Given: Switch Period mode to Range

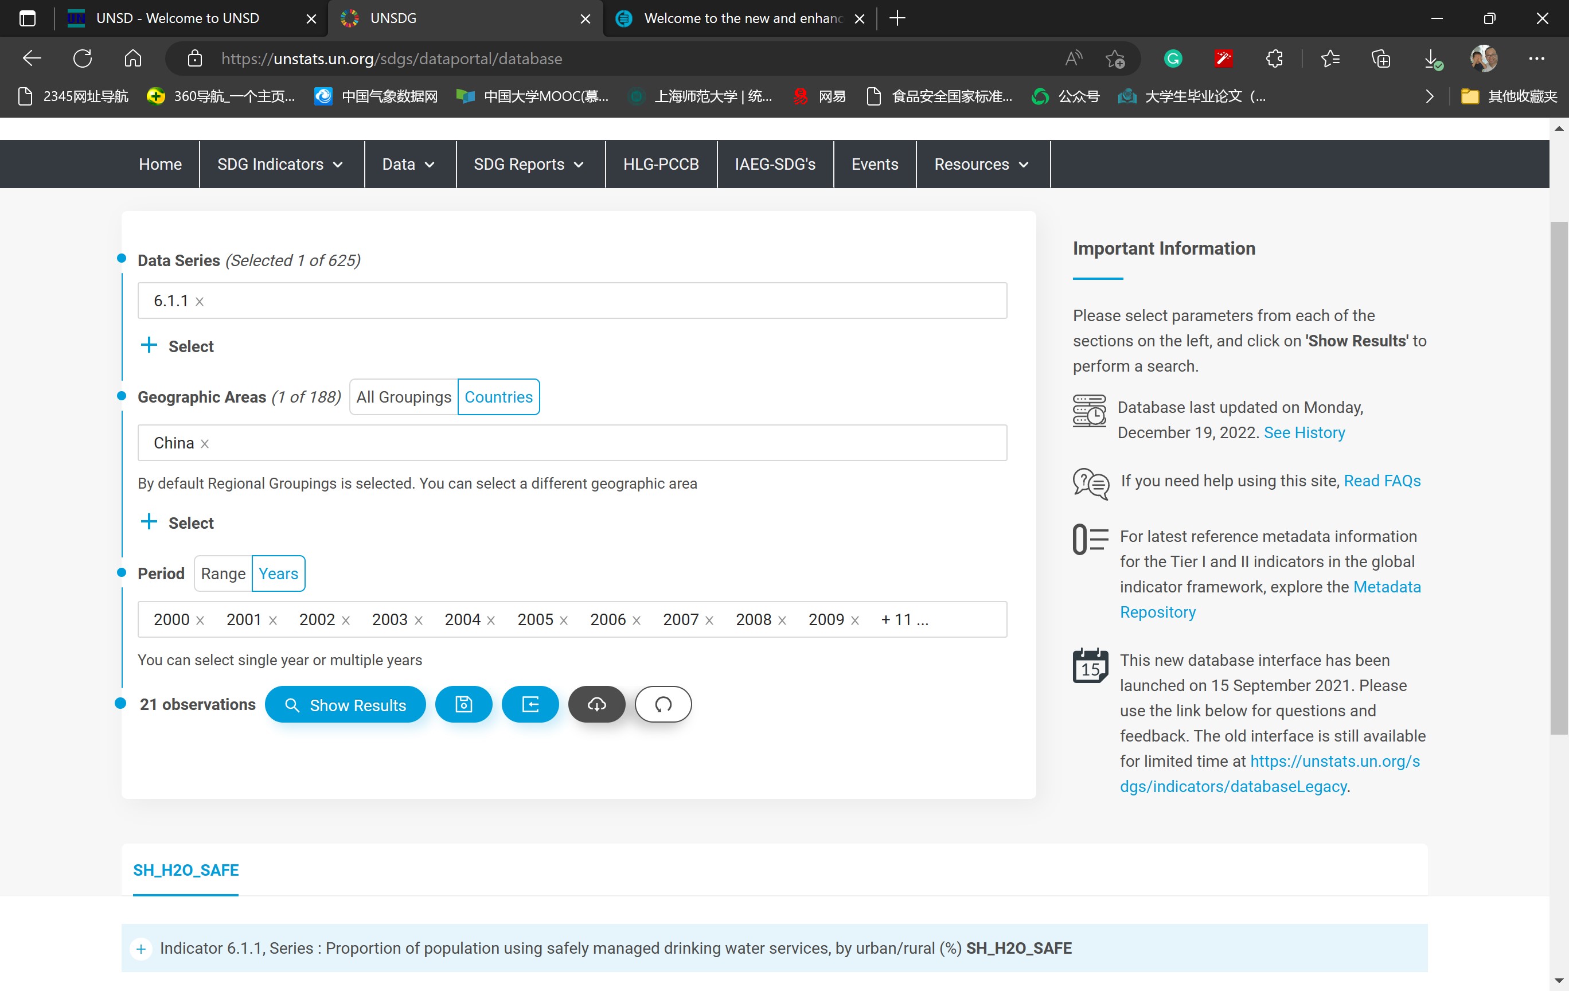Looking at the screenshot, I should (x=223, y=573).
